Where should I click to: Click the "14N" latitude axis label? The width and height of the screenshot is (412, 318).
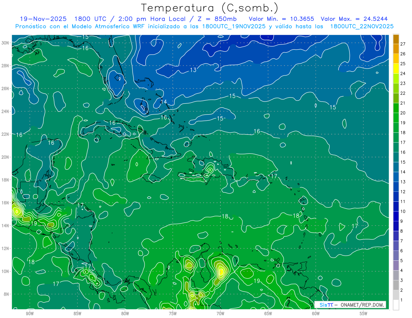coord(5,226)
